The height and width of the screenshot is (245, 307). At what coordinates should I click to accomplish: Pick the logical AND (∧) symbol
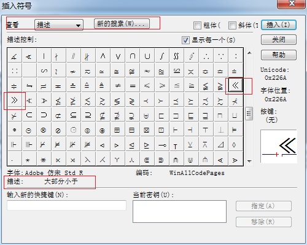[103, 56]
